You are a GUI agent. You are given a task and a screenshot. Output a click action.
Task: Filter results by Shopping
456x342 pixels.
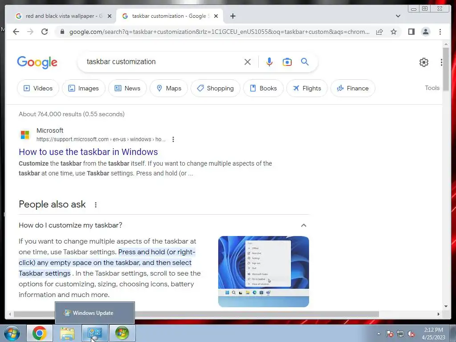point(216,88)
